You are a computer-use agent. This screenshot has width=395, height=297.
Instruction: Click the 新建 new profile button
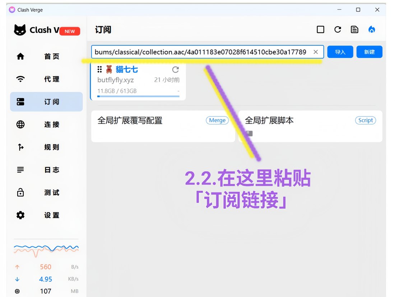(369, 52)
